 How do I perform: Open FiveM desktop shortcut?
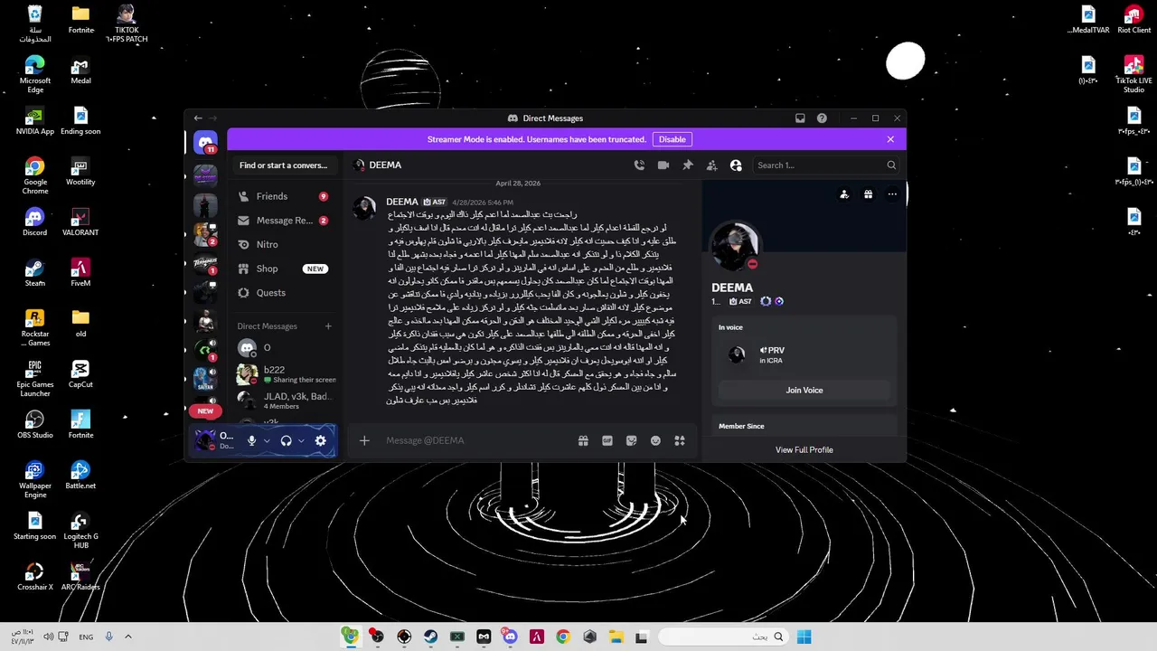point(80,273)
